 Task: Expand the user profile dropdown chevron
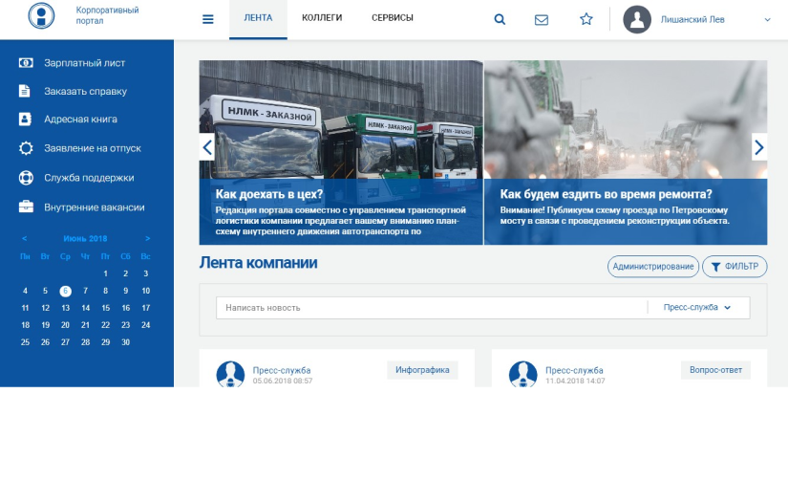click(x=767, y=20)
